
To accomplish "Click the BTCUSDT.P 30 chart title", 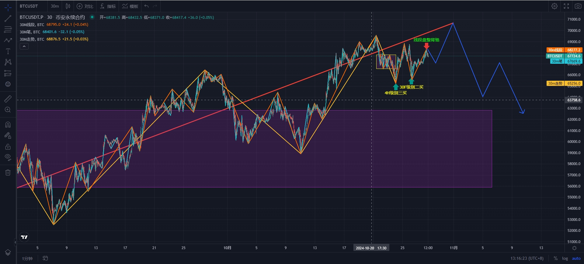I will click(x=52, y=17).
